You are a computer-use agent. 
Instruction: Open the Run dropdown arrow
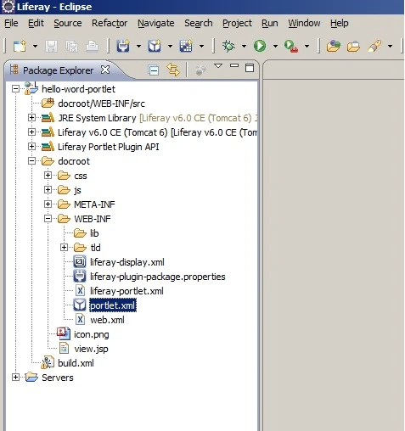pos(275,46)
